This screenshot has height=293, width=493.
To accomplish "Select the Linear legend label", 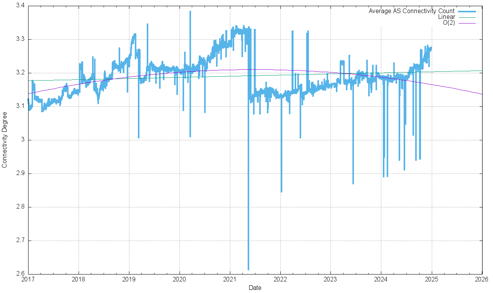I will click(446, 17).
